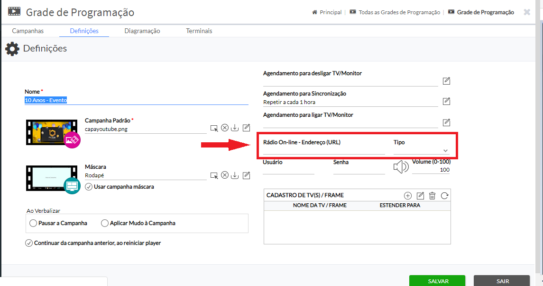Toggle Continuar da campanha anterior checkbox
The image size is (543, 286).
click(x=29, y=243)
